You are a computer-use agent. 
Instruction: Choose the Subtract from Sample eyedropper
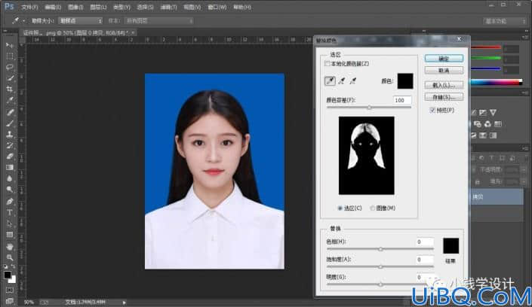tap(353, 81)
